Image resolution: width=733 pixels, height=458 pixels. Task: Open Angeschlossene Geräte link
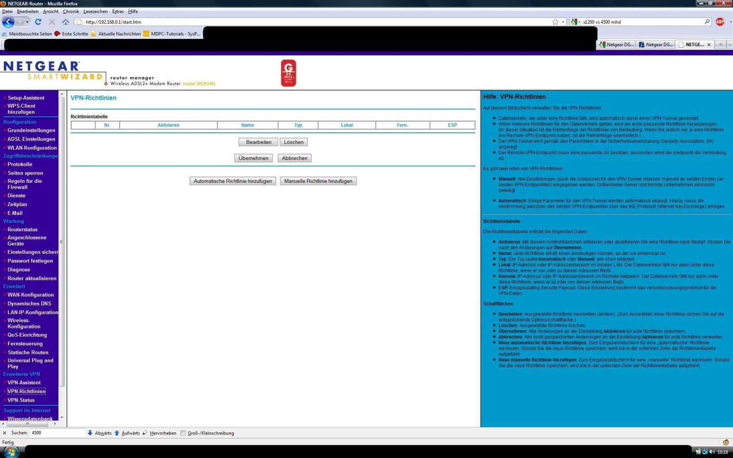point(27,241)
